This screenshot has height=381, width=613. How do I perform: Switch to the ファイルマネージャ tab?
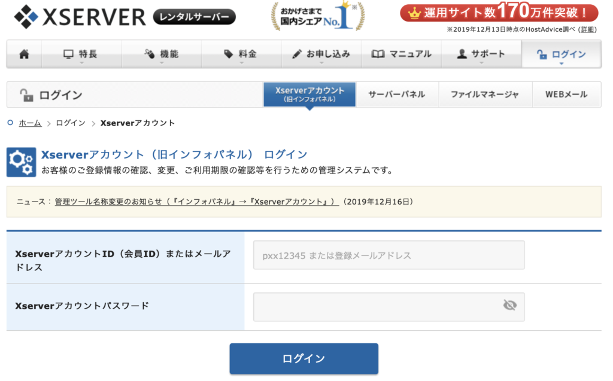point(485,94)
